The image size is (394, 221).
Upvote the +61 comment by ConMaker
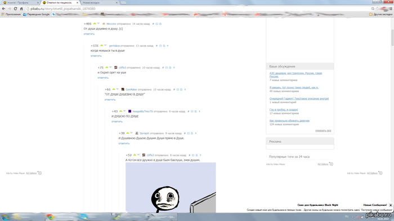click(x=114, y=89)
